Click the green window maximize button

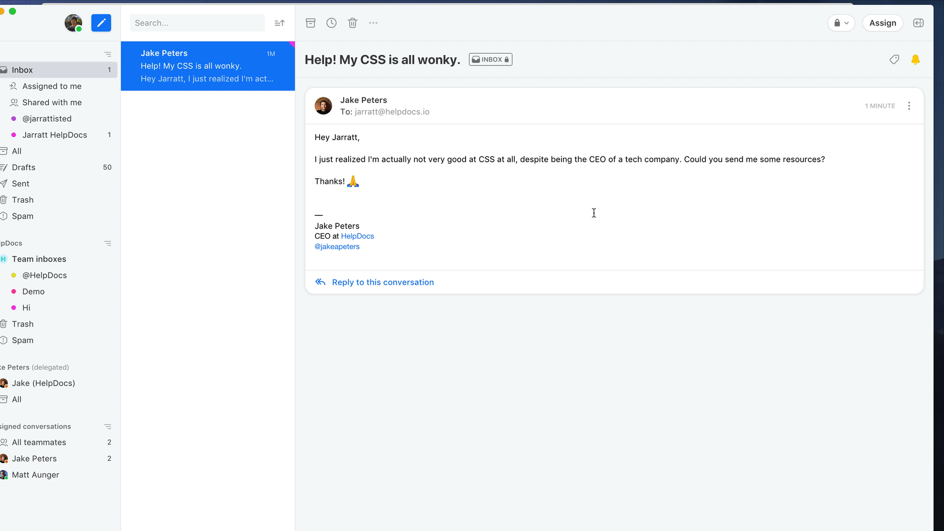pyautogui.click(x=13, y=11)
